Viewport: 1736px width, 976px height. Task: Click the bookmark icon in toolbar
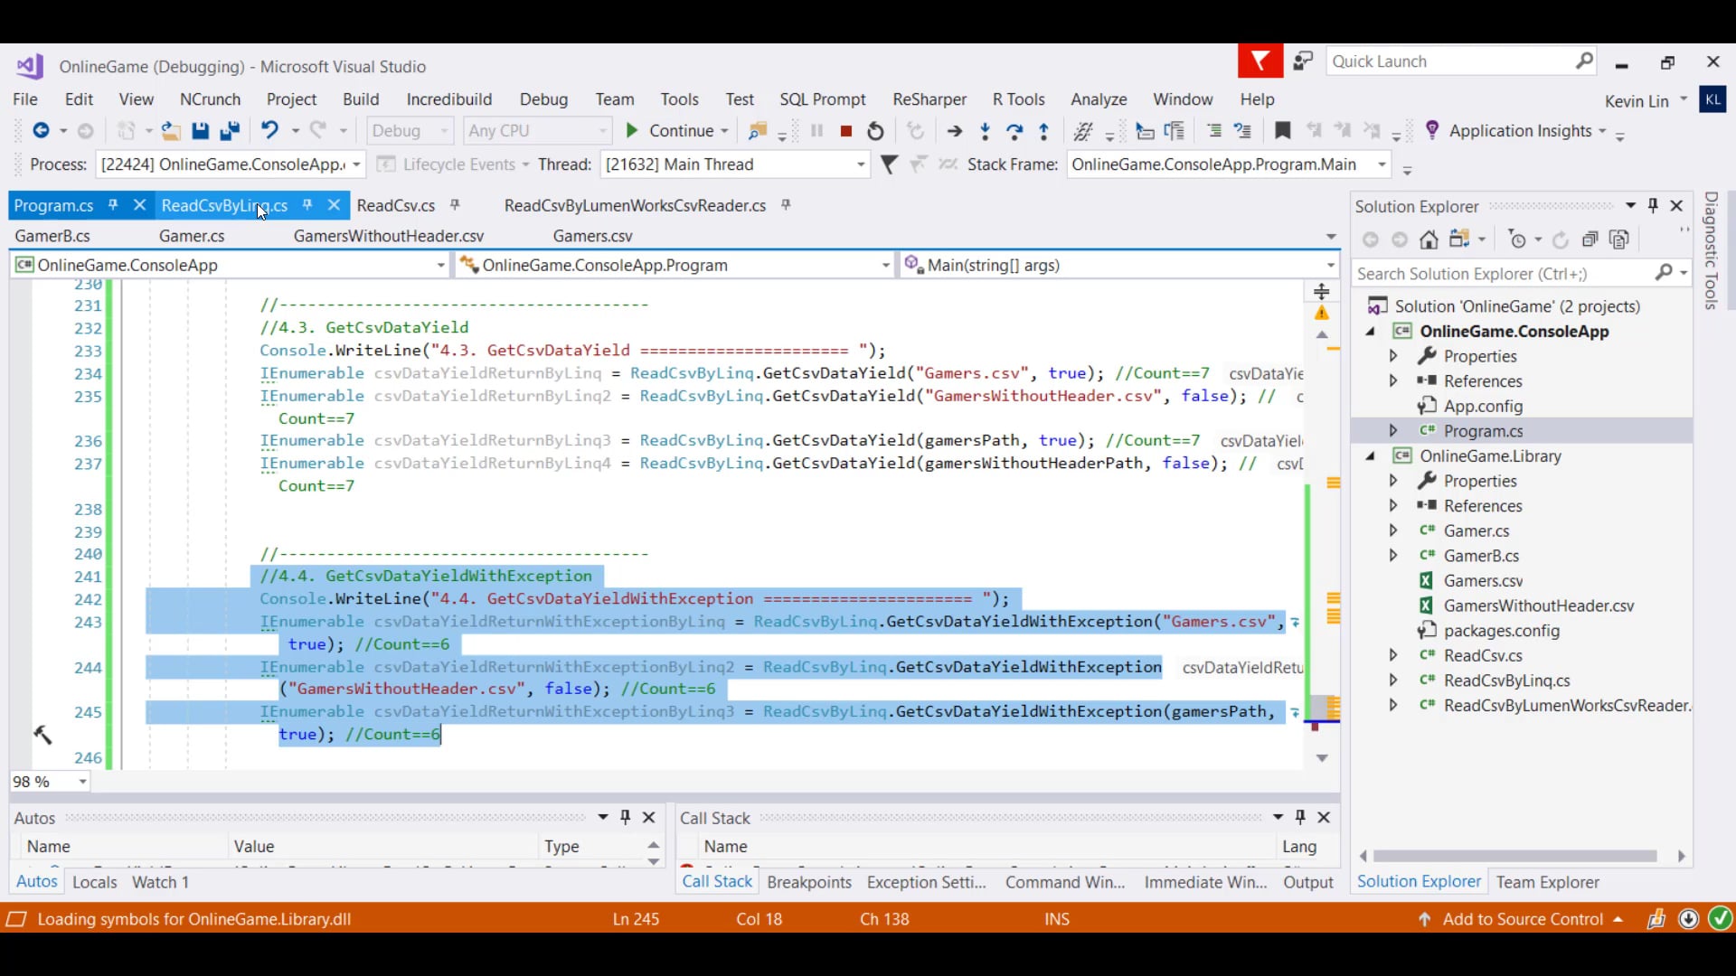(1282, 131)
